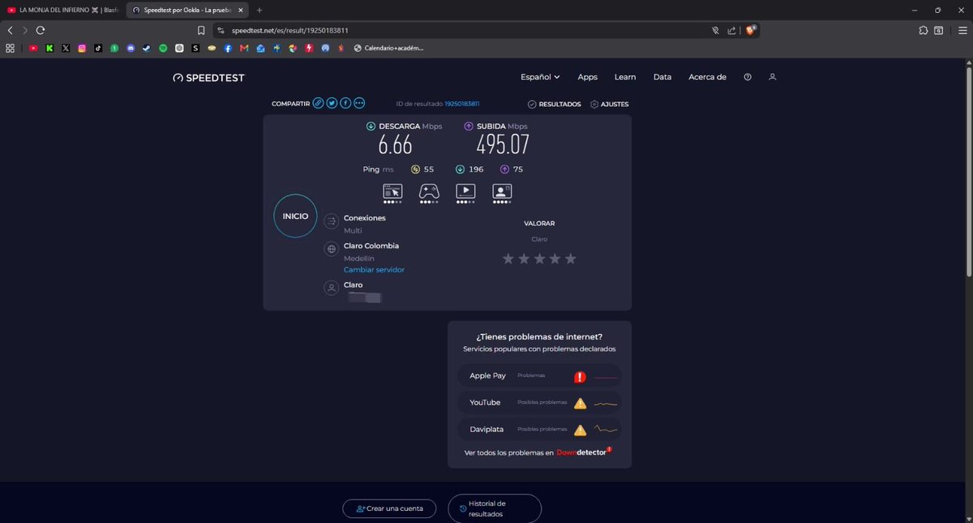Open the Daviplata possible problems row
This screenshot has width=973, height=523.
coord(539,430)
